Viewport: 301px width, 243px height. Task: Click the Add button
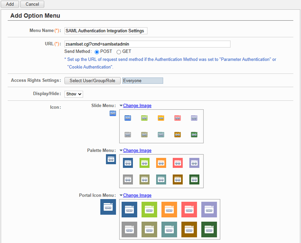point(9,4)
